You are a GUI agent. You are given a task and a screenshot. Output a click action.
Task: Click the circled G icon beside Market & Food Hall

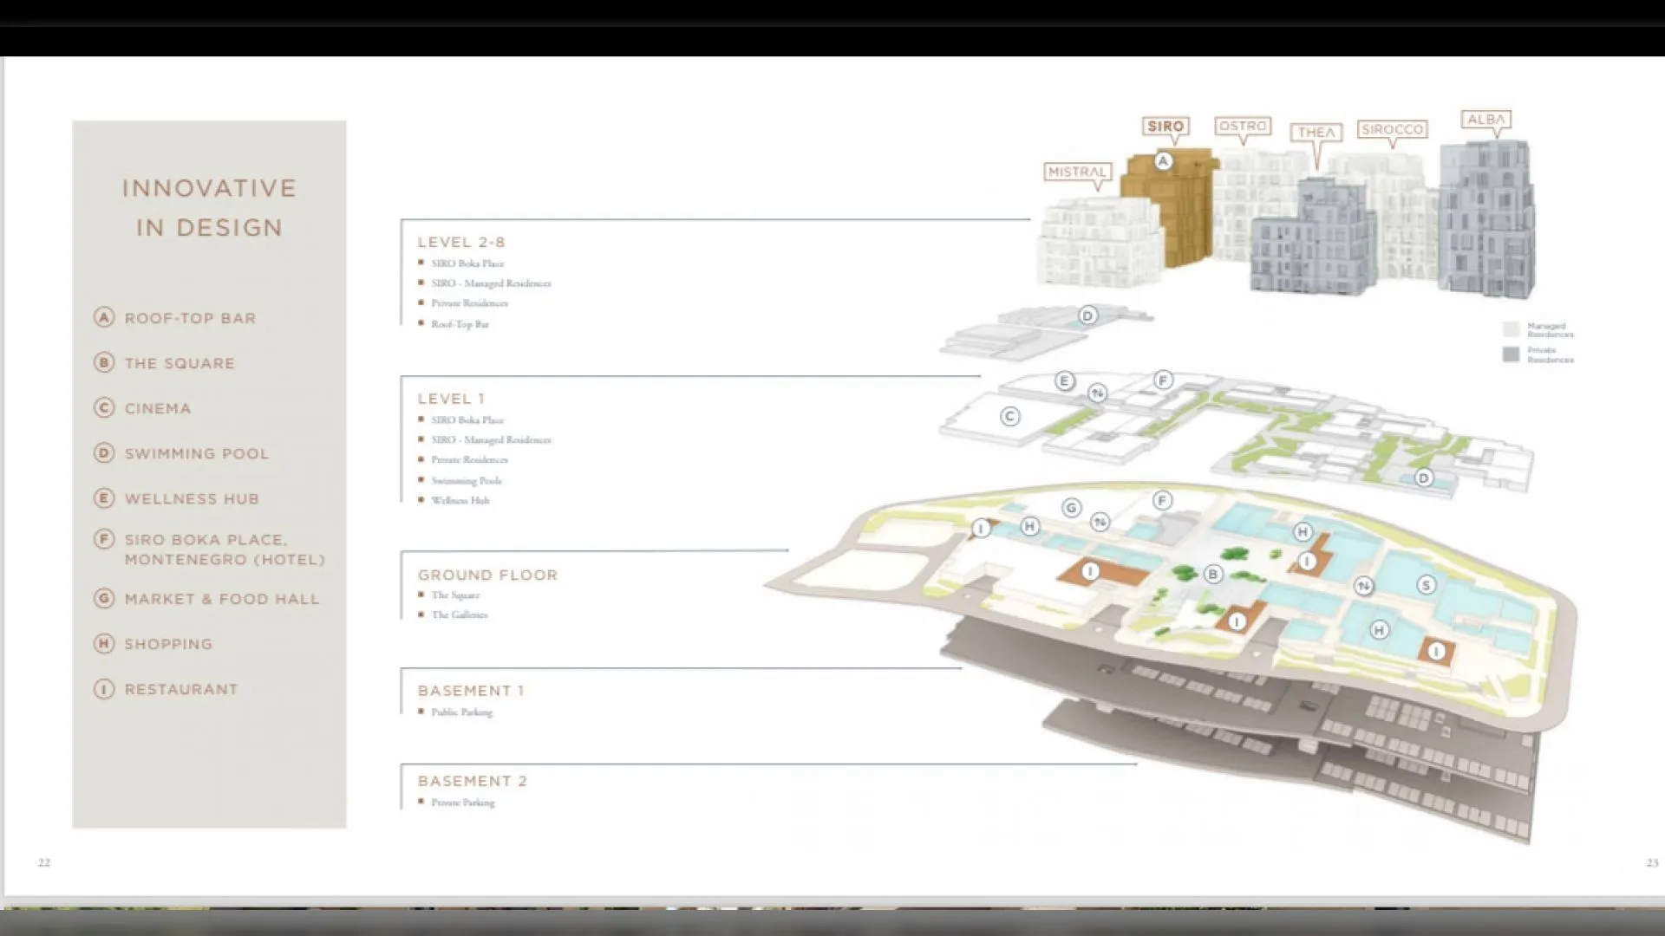pos(104,598)
